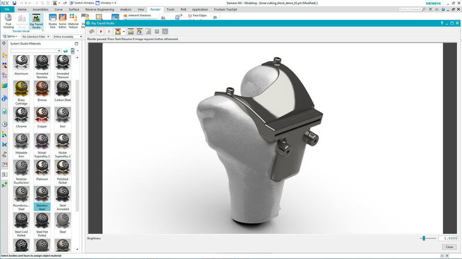
Task: Switch to the Home ribbon tab
Action: [22, 9]
